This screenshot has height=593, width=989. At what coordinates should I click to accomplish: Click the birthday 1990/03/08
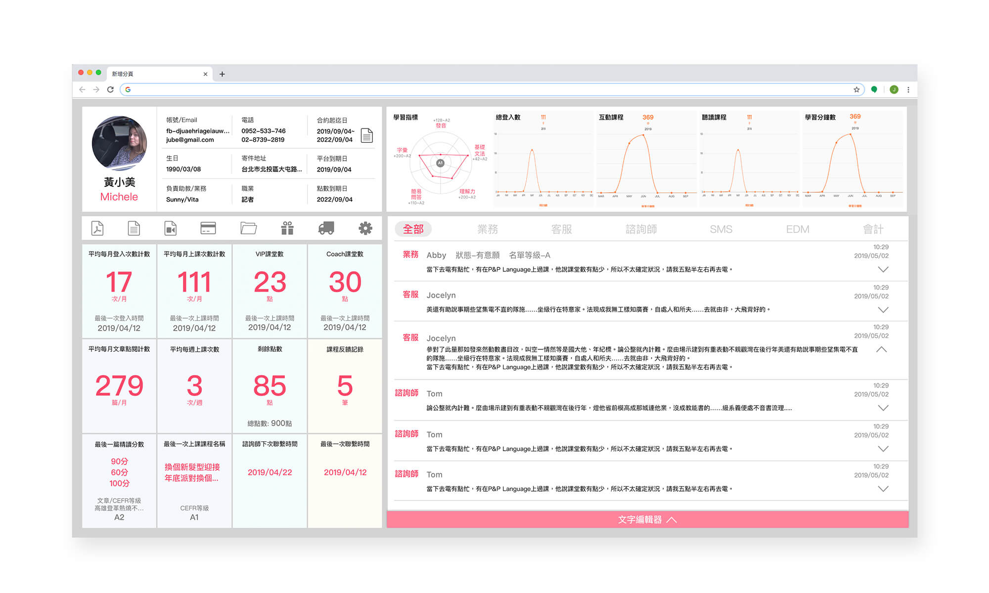coord(183,169)
